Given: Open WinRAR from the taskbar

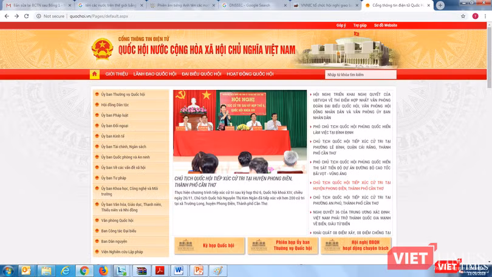Looking at the screenshot, I should coord(141,271).
